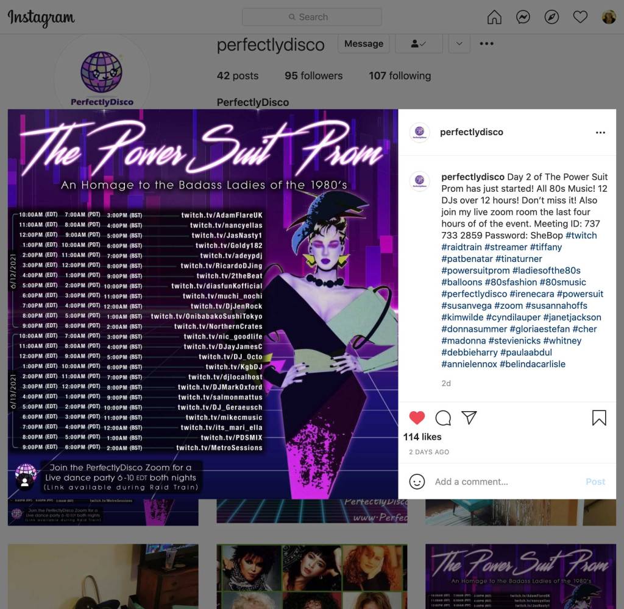624x609 pixels.
Task: Open the 107 following list
Action: click(x=400, y=76)
